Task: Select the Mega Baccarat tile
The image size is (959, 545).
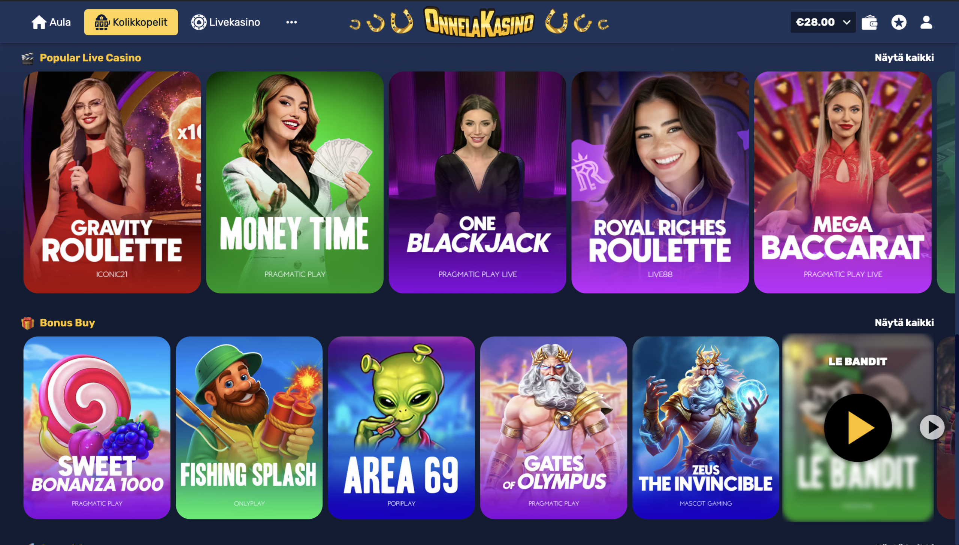Action: pos(843,183)
